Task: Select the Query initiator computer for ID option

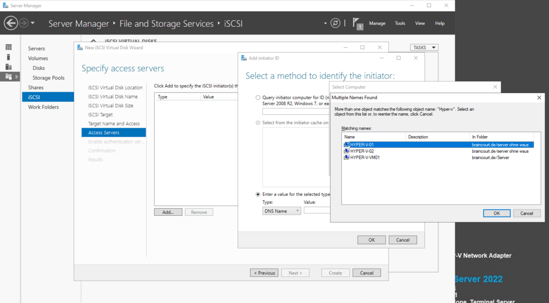Action: (258, 97)
